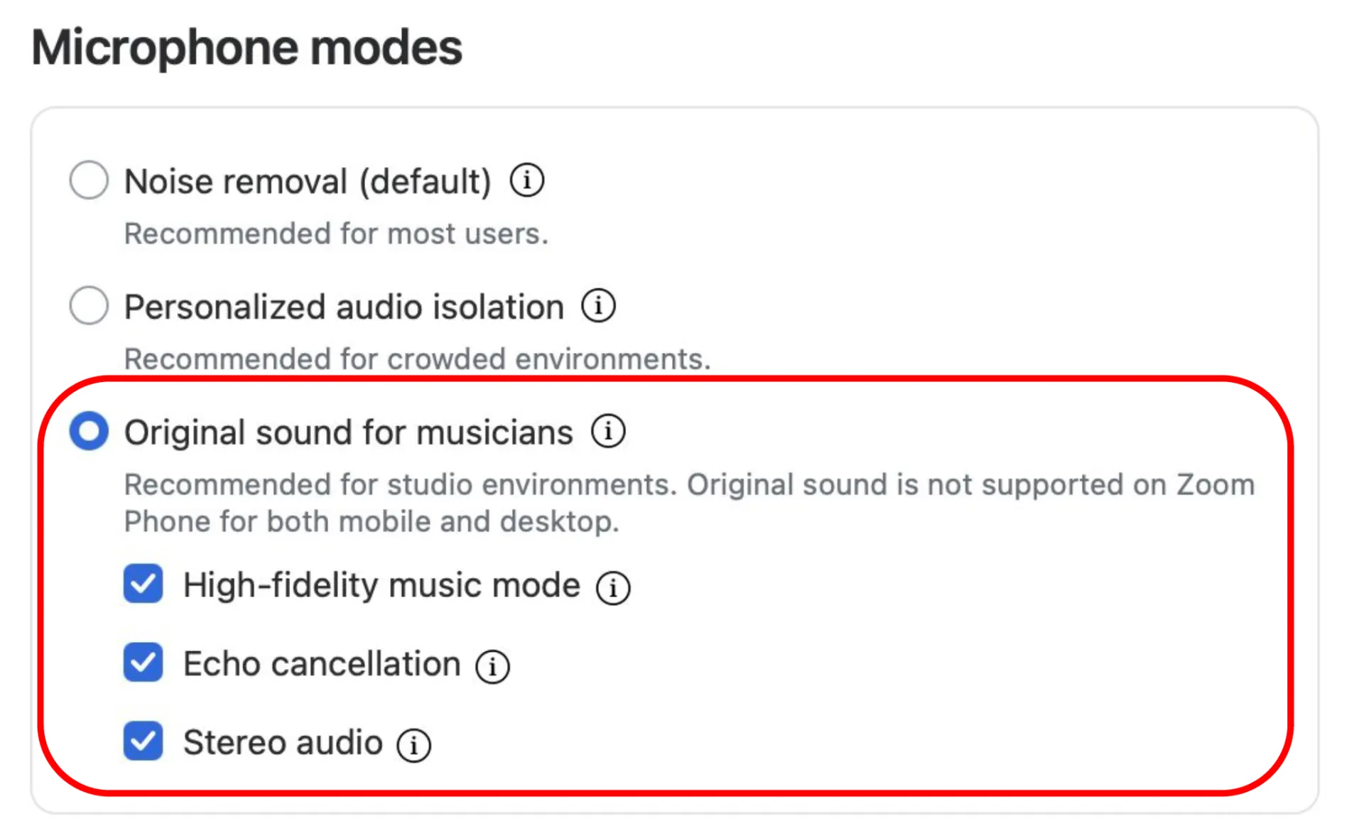Click info icon next to Personalized audio isolation

(598, 306)
